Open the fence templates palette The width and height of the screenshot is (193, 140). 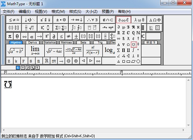[x=14, y=28]
